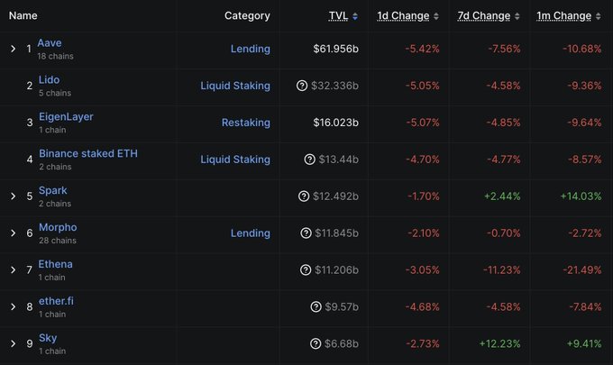Expand the Morpho row arrow
Screen dimensions: 613x365
pos(14,233)
